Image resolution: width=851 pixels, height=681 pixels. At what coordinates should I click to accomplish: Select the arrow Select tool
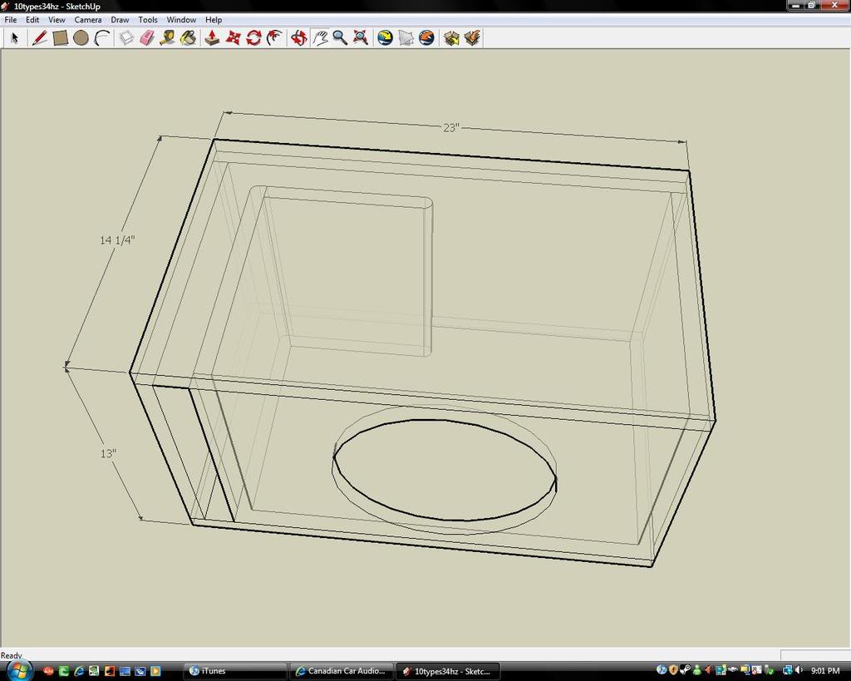(14, 38)
